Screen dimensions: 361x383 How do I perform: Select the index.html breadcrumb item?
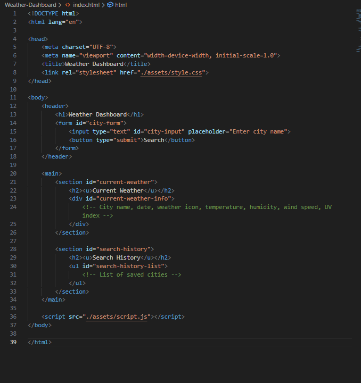point(86,5)
